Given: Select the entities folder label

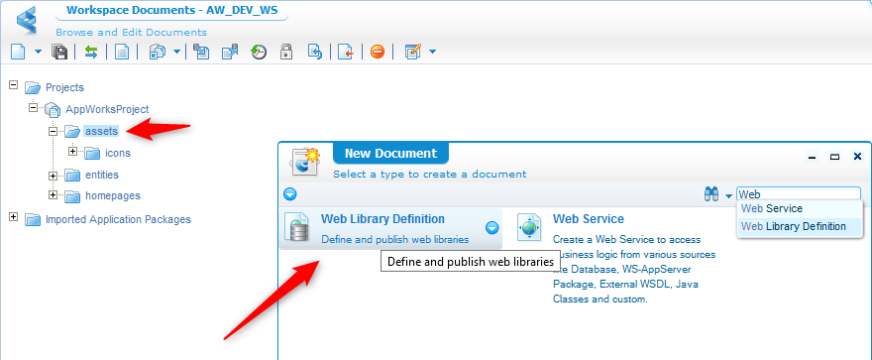Looking at the screenshot, I should (102, 175).
